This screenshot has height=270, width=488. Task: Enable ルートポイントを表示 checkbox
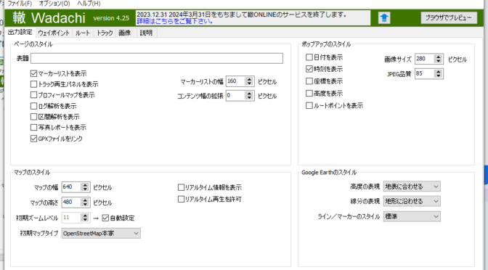pyautogui.click(x=309, y=105)
